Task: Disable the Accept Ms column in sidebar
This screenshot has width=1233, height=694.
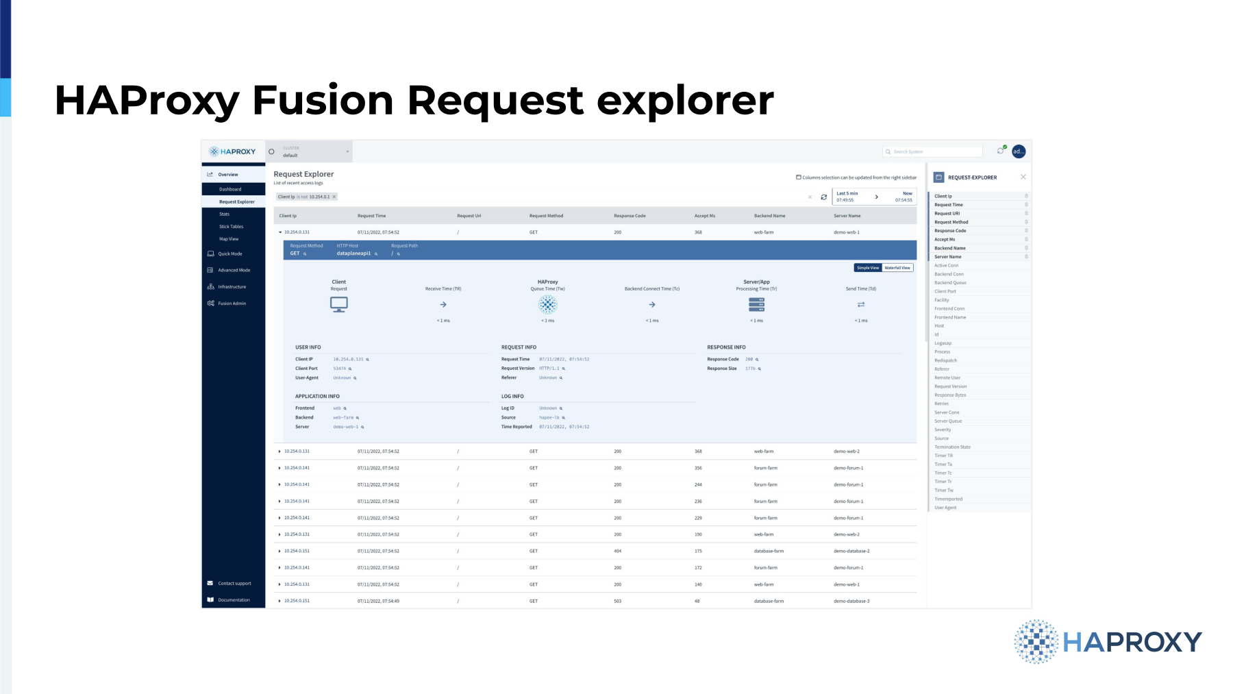Action: (x=980, y=239)
